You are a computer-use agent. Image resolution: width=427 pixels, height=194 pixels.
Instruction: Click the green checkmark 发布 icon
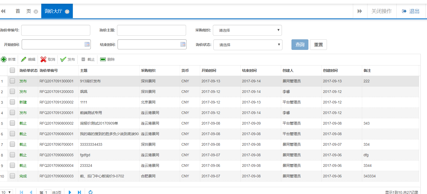pos(63,59)
